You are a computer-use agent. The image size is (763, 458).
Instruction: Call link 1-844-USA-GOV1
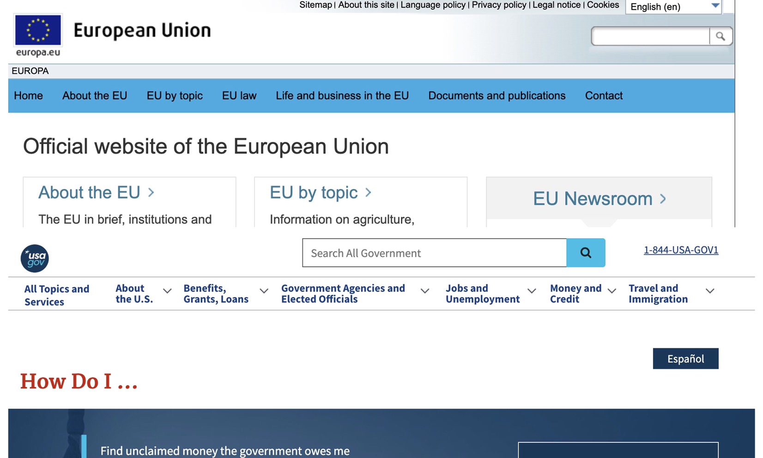(x=681, y=250)
